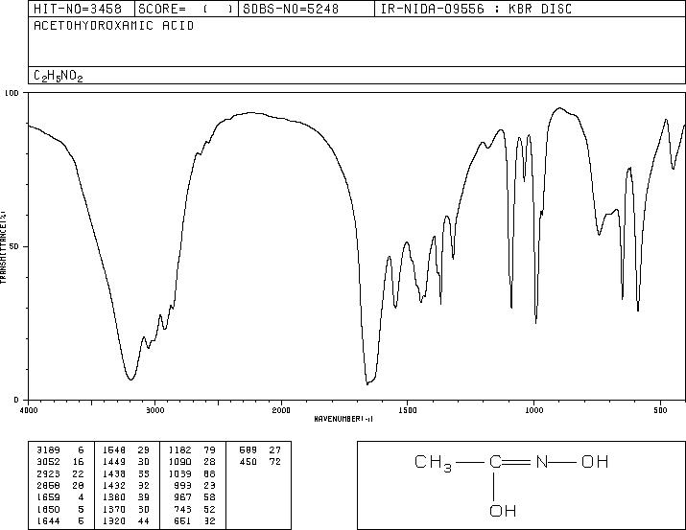This screenshot has height=530, width=686.
Task: Click the CH3 group in the structure
Action: pyautogui.click(x=433, y=463)
